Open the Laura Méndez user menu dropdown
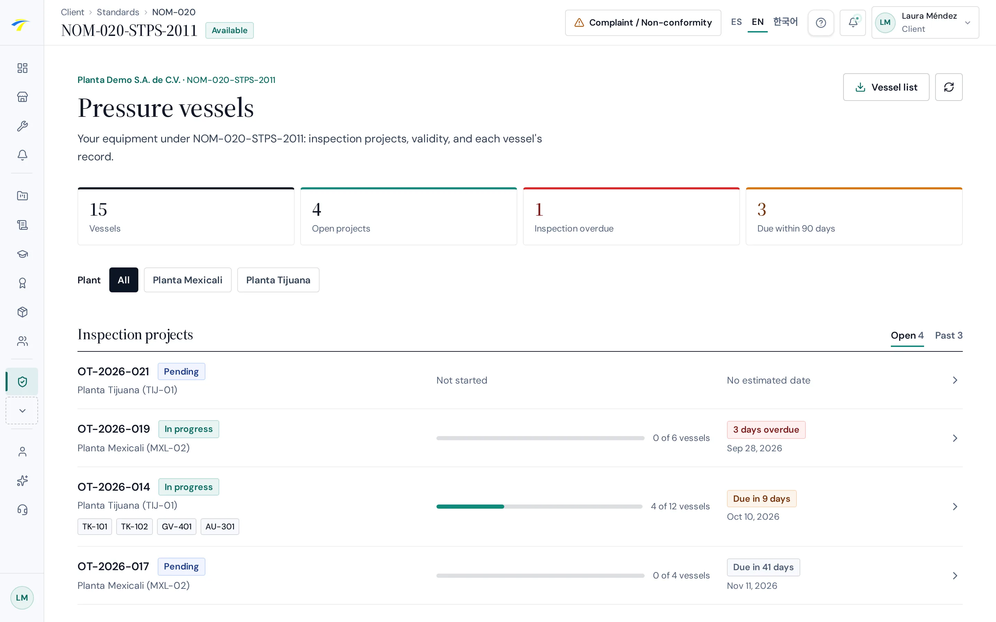 [925, 22]
